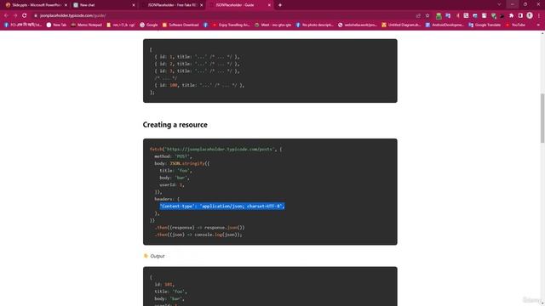Open the Chrome three-dot menu

pyautogui.click(x=539, y=15)
